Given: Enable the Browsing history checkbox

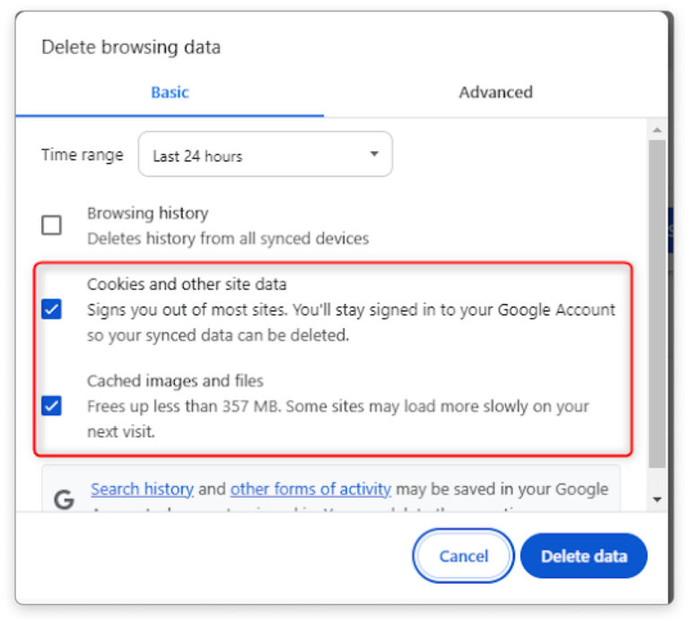Looking at the screenshot, I should point(52,225).
